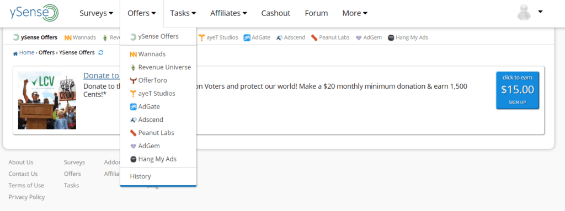Screen dimensions: 565x211
Task: Select Wannads label in the Offers dropdown
Action: (152, 55)
